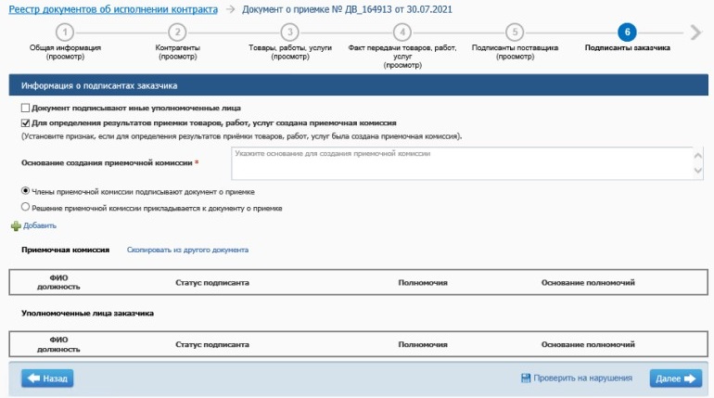This screenshot has height=398, width=714.
Task: Check 'Документ подписывают иные уполномоченные лица'
Action: point(26,108)
